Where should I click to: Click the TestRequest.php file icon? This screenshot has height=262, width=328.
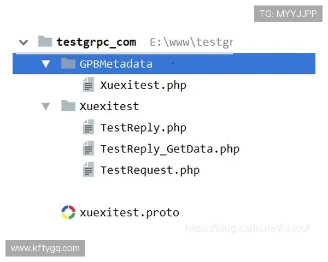click(x=89, y=170)
